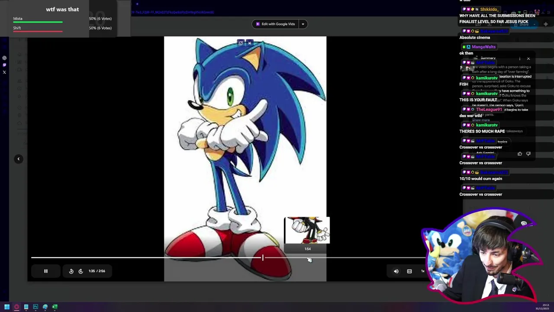
Task: Give the summary a thumbs down
Action: pyautogui.click(x=528, y=154)
